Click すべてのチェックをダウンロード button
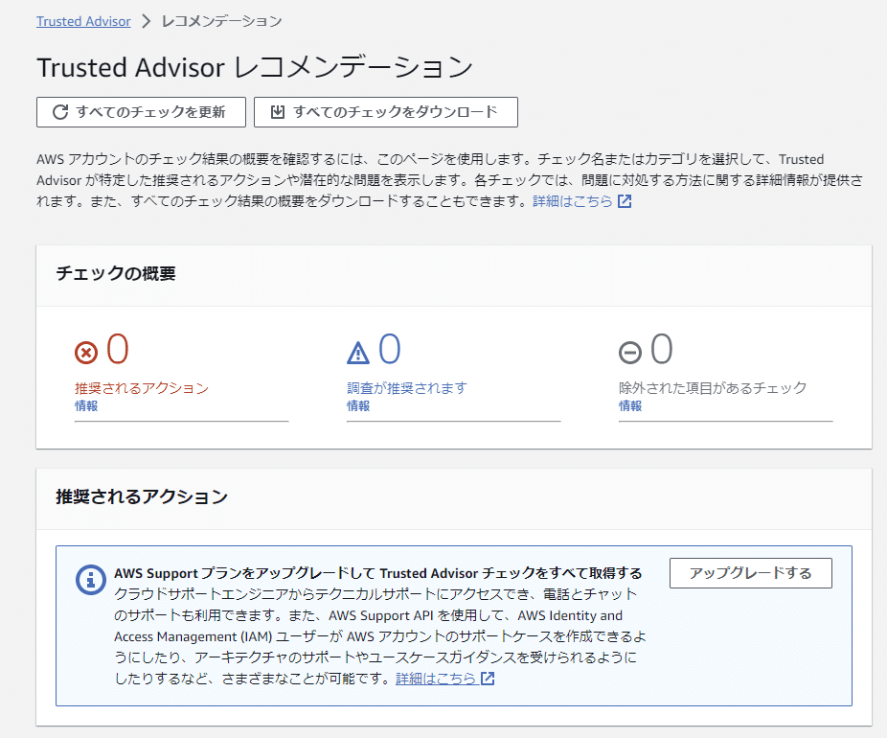This screenshot has width=887, height=738. [386, 112]
